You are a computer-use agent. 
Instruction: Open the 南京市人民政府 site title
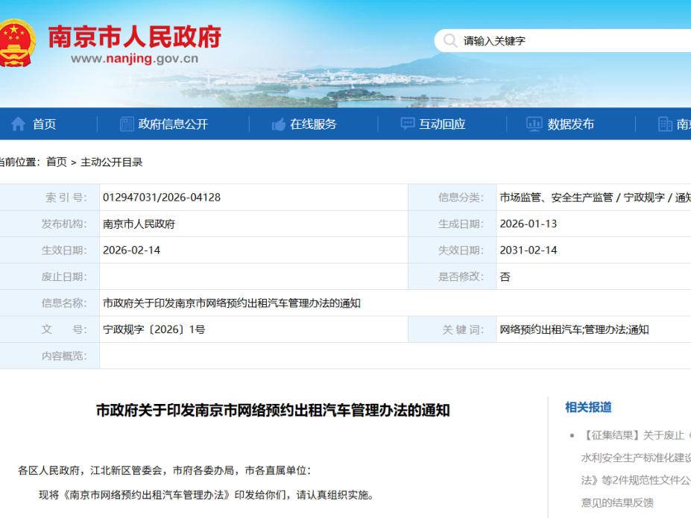(x=134, y=37)
